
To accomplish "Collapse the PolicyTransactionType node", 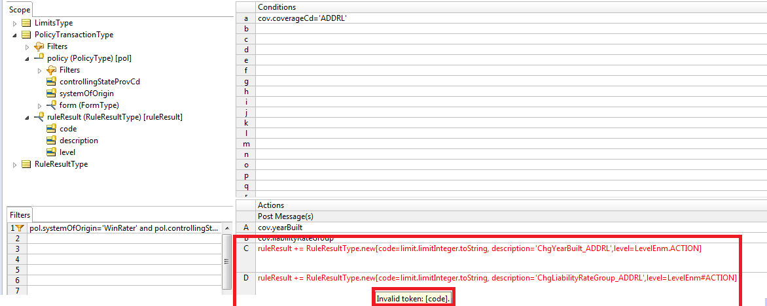I will 14,35.
